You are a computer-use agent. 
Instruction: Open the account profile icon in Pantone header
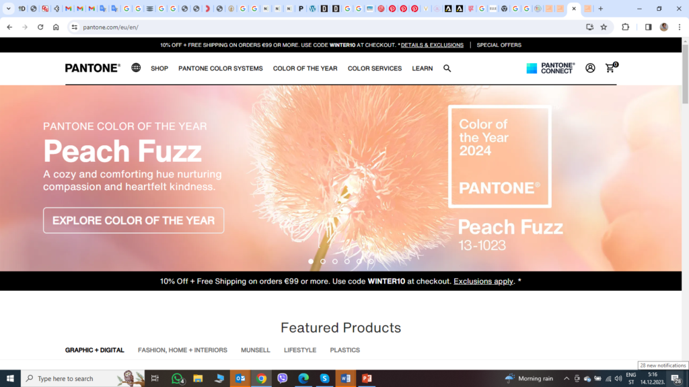click(x=590, y=68)
